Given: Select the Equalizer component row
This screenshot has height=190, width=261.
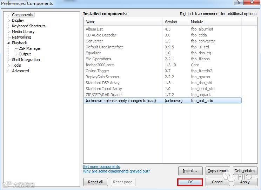Looking at the screenshot, I should click(163, 53).
